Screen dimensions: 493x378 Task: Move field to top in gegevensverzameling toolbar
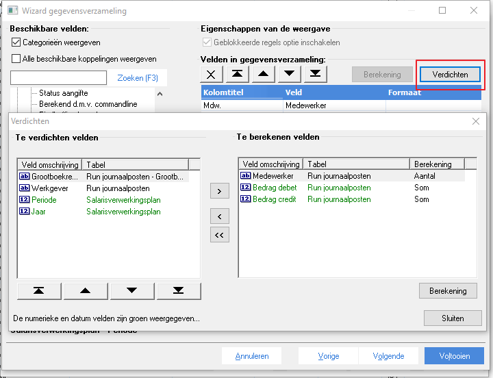[x=237, y=74]
